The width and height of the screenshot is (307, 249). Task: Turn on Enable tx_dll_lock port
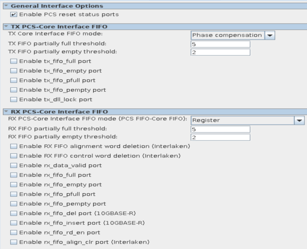(x=14, y=99)
